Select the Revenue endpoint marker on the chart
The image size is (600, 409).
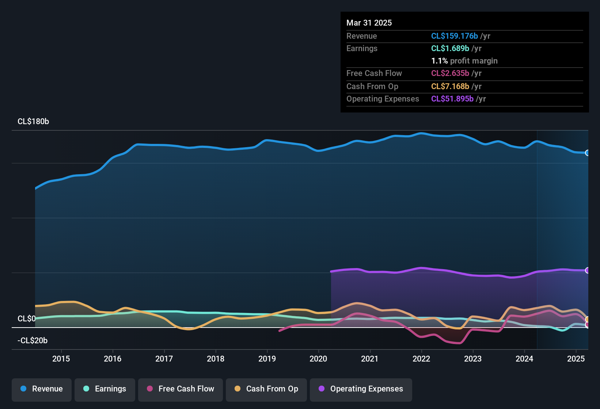coord(587,153)
